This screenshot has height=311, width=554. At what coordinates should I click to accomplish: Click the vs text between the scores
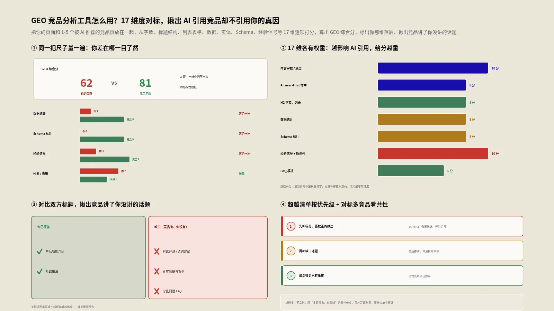pos(114,83)
